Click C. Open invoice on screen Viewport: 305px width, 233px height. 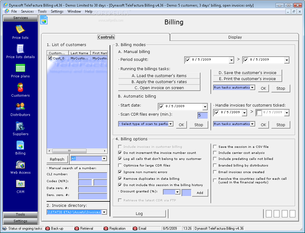159,88
